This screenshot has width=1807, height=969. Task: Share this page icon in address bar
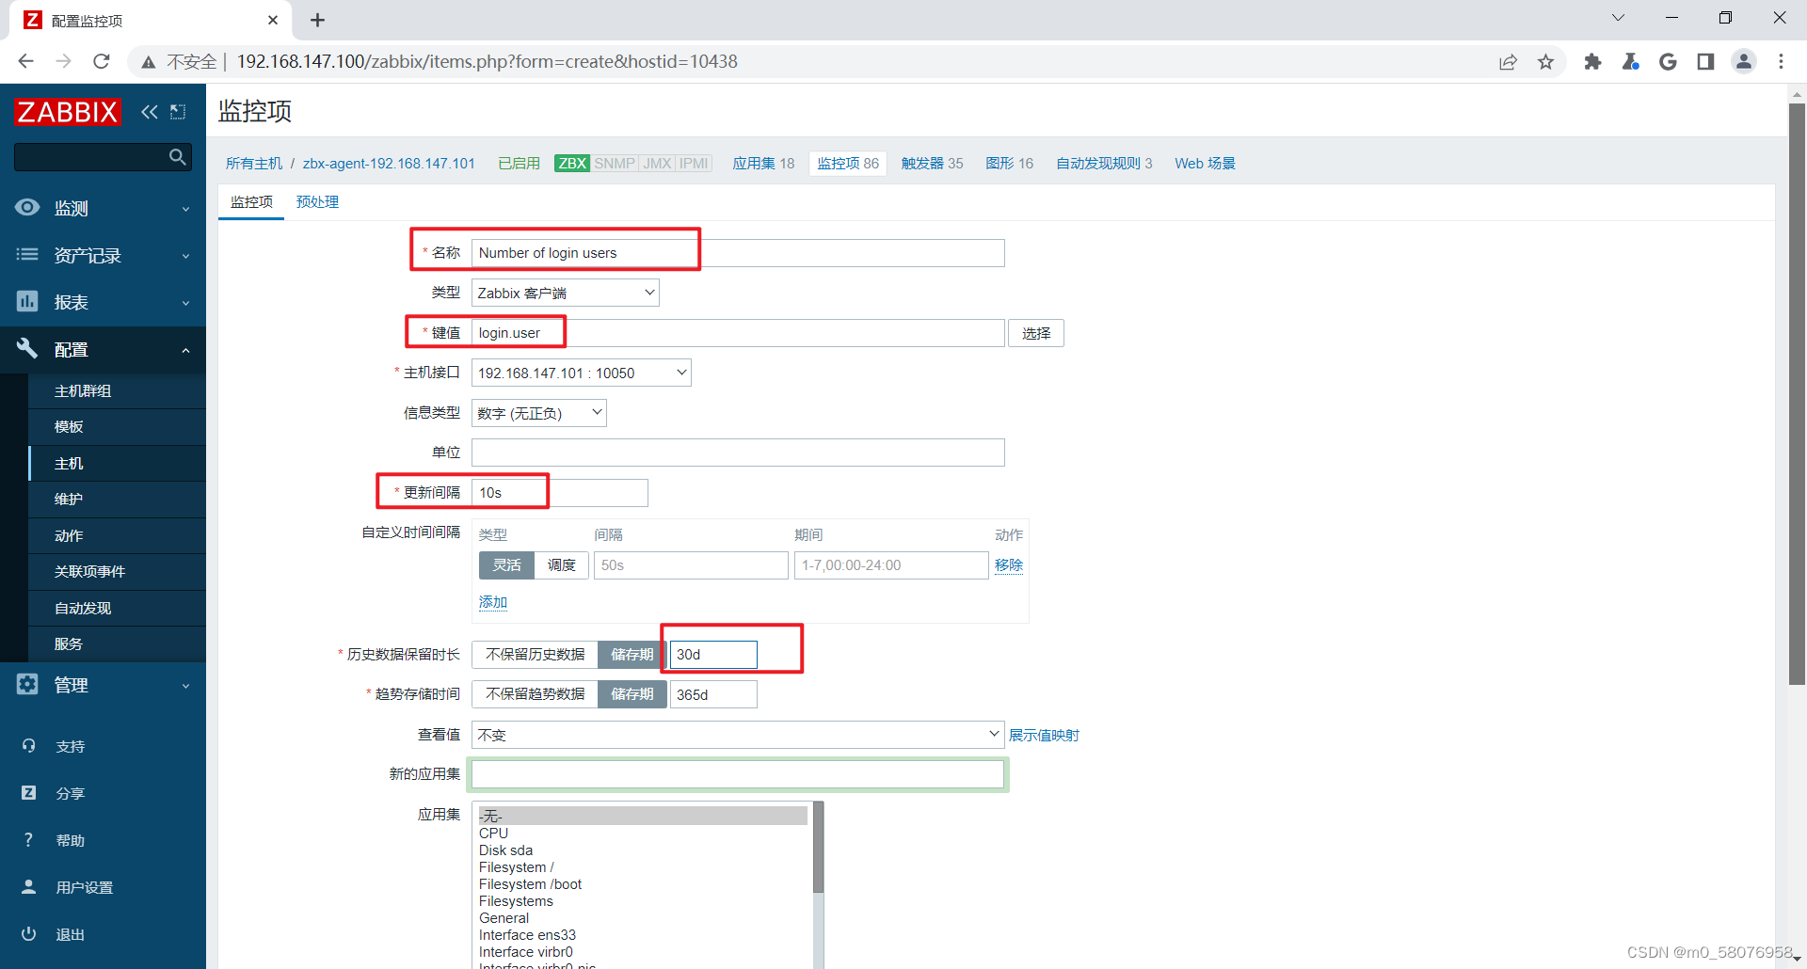tap(1508, 62)
